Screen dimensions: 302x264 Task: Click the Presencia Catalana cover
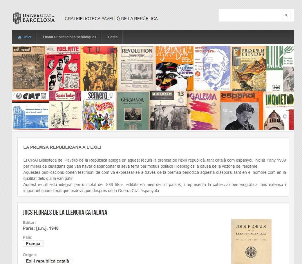click(249, 68)
